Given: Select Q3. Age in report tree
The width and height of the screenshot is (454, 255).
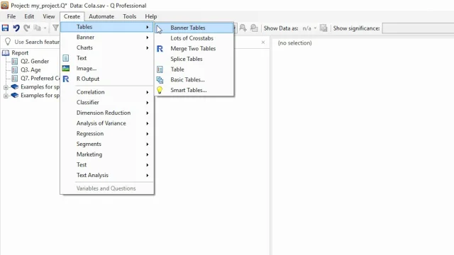Looking at the screenshot, I should [31, 69].
